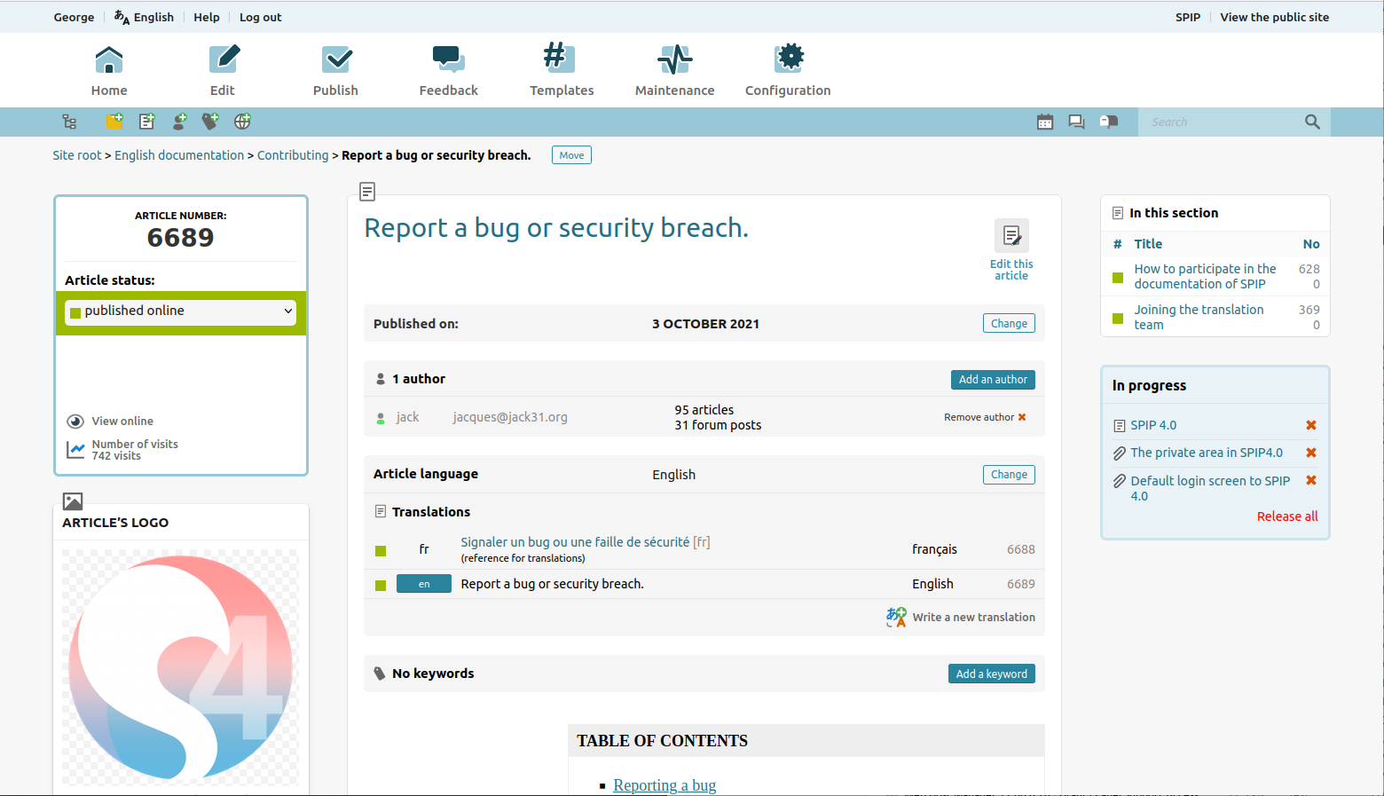Open the calendar icon in toolbar
The width and height of the screenshot is (1384, 796).
[x=1045, y=122]
